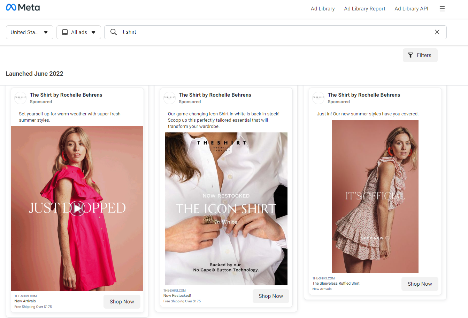The height and width of the screenshot is (318, 468).
Task: Open the It's Official ruffled dress image
Action: pyautogui.click(x=375, y=197)
